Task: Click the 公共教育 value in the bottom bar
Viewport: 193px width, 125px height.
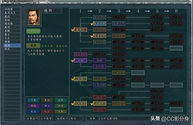Action: click(x=46, y=118)
